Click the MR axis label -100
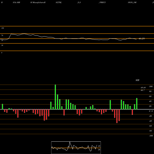This screenshot has width=154, height=154. 151,136
